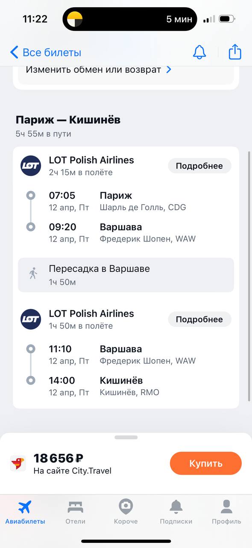Go to the Профиль tab
This screenshot has width=252, height=548.
coord(226,512)
